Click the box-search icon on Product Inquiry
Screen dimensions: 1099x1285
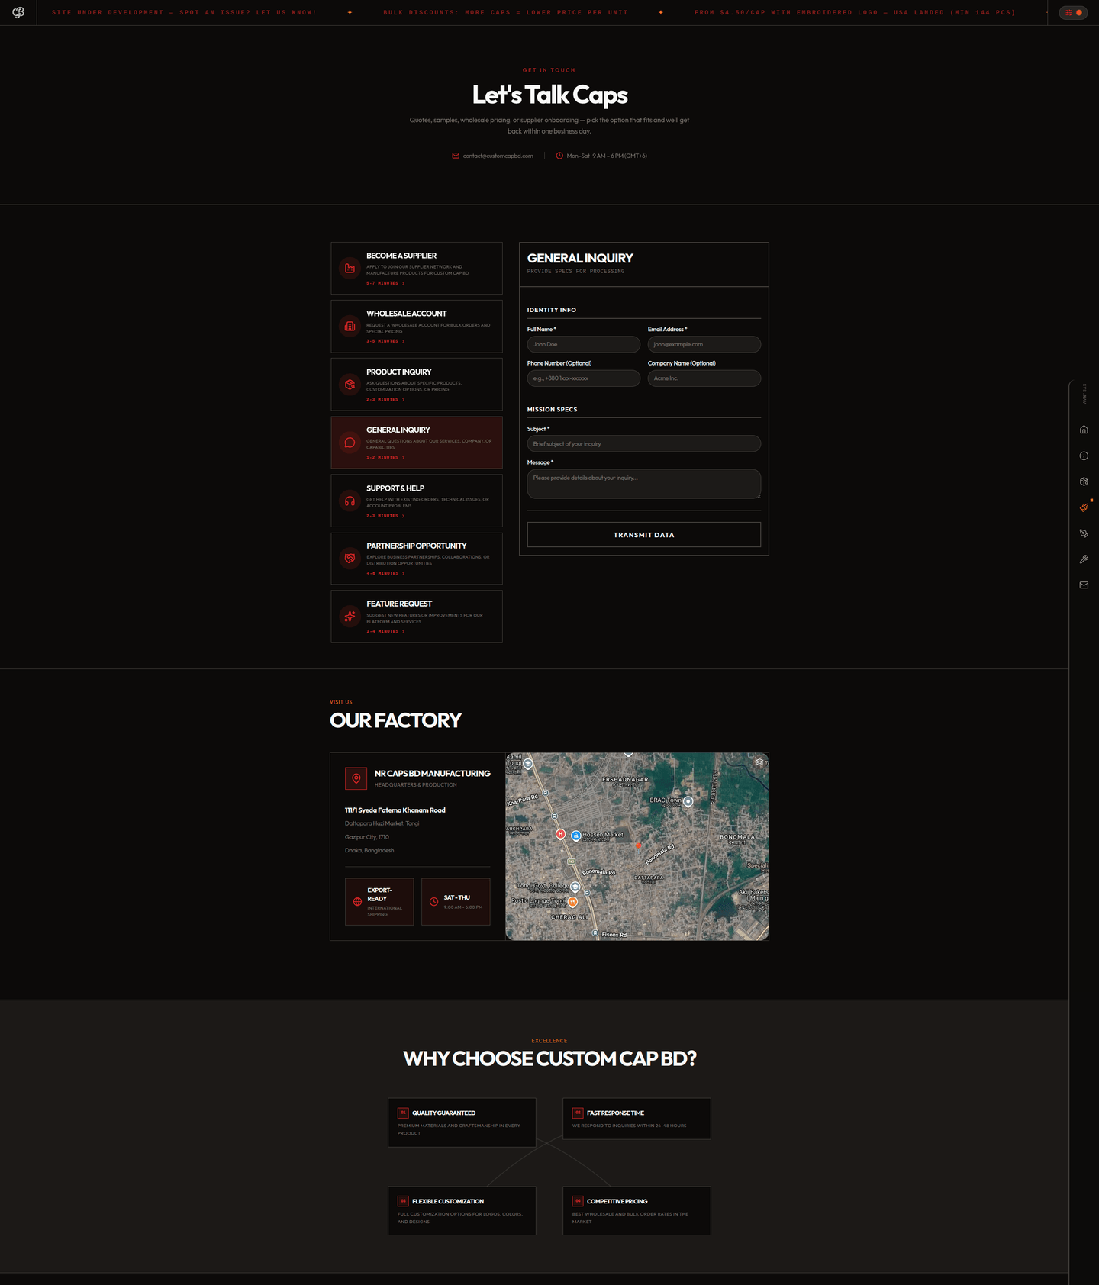350,385
